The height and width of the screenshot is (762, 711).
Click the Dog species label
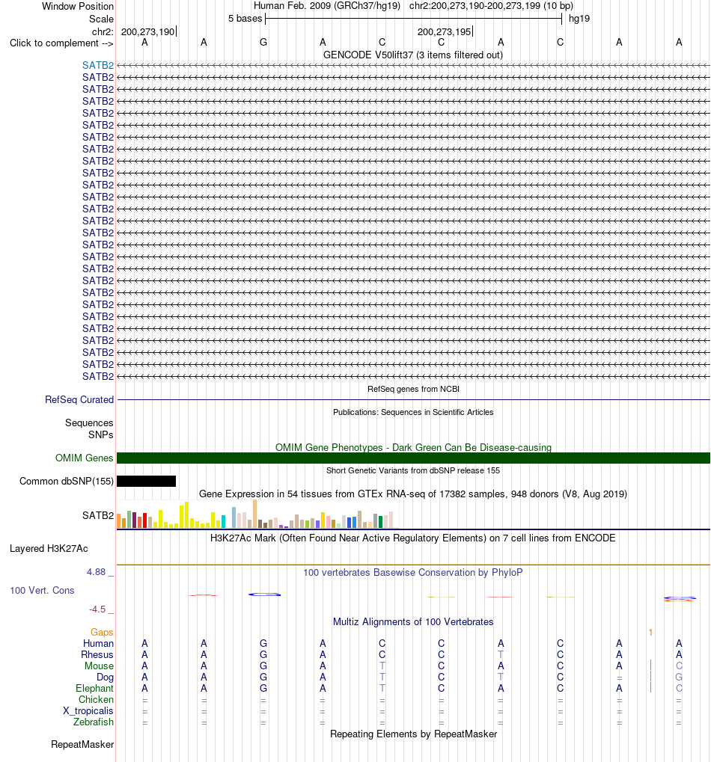(x=105, y=677)
